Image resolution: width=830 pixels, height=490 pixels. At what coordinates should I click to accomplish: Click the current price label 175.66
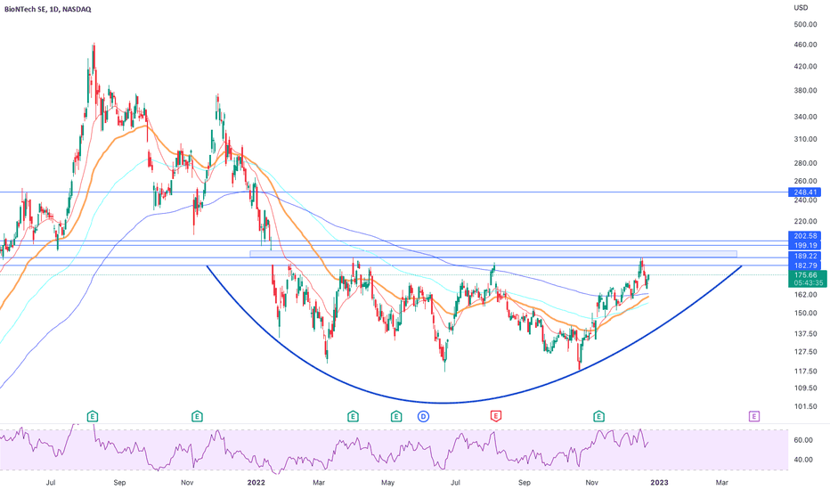point(805,275)
